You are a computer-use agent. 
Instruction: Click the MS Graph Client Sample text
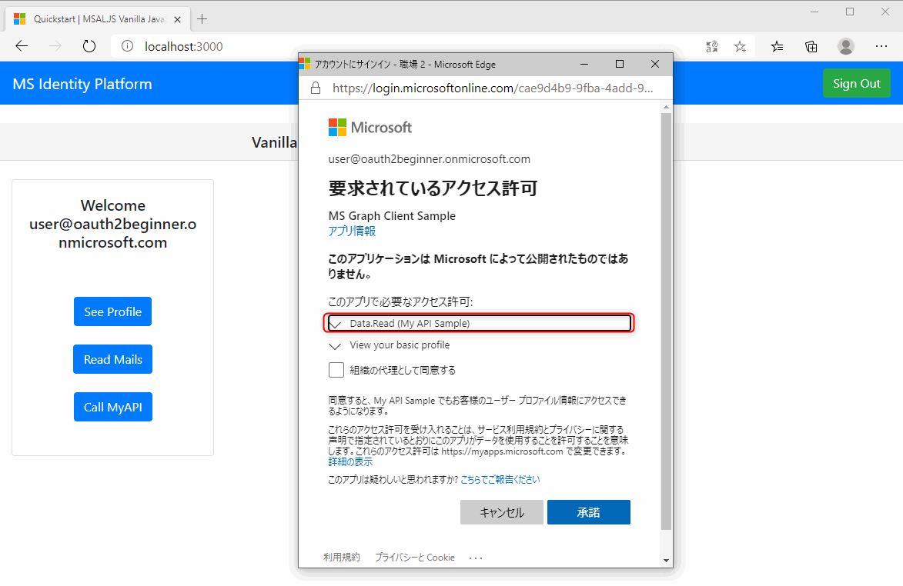[x=392, y=215]
